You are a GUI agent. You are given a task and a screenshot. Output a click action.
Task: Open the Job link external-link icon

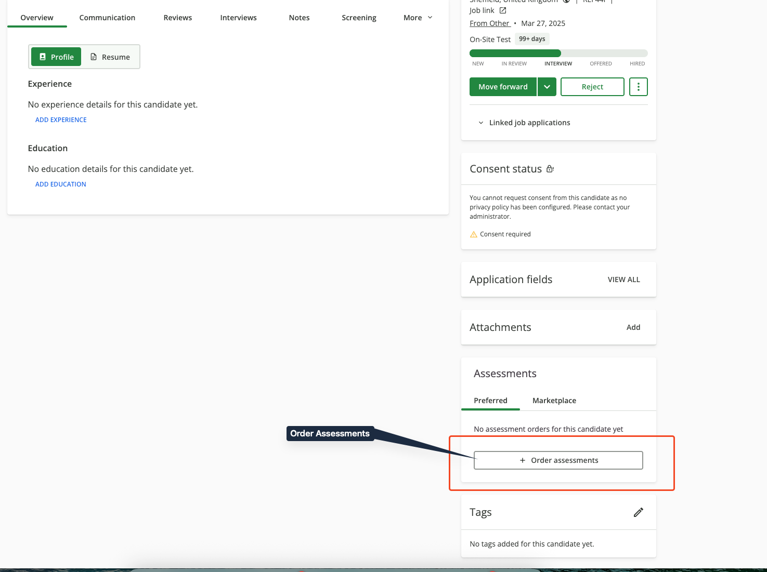pos(502,10)
